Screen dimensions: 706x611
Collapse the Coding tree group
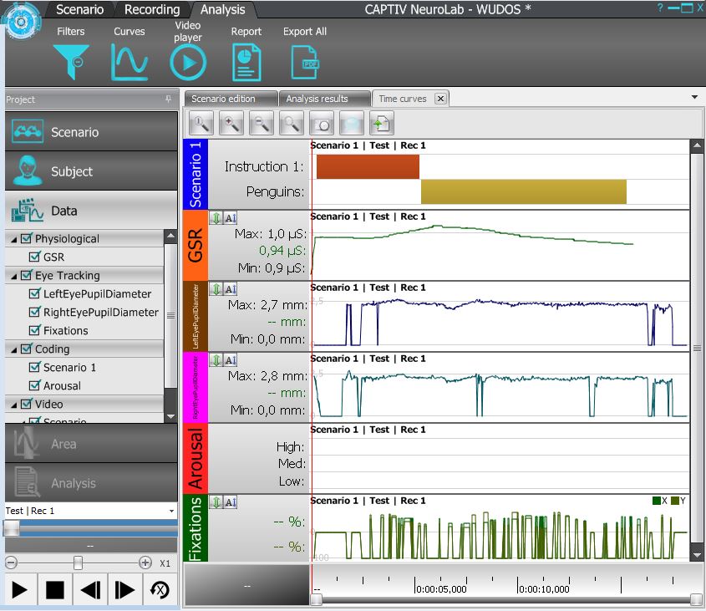coord(14,349)
